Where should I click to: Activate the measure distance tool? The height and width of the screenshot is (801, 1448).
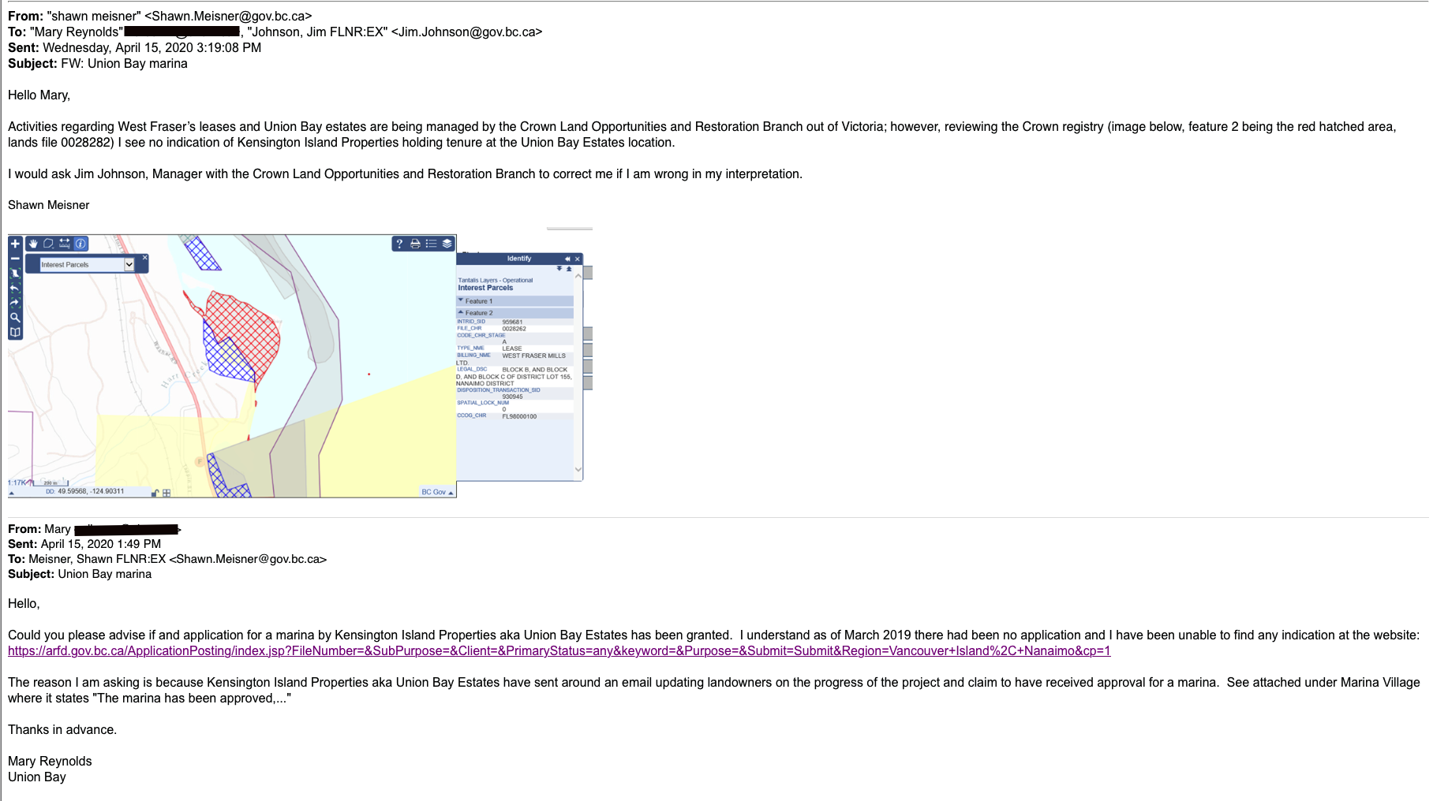point(65,244)
